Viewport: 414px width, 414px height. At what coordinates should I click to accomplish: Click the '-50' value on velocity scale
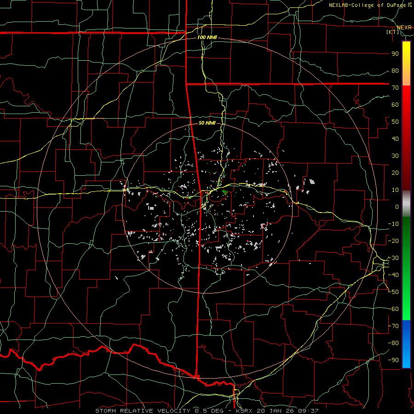tap(393, 292)
